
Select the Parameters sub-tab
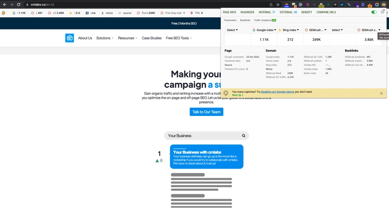click(x=230, y=20)
